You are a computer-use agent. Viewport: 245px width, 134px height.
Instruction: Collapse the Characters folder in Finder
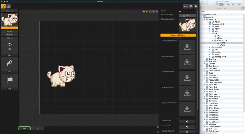[x=202, y=17]
